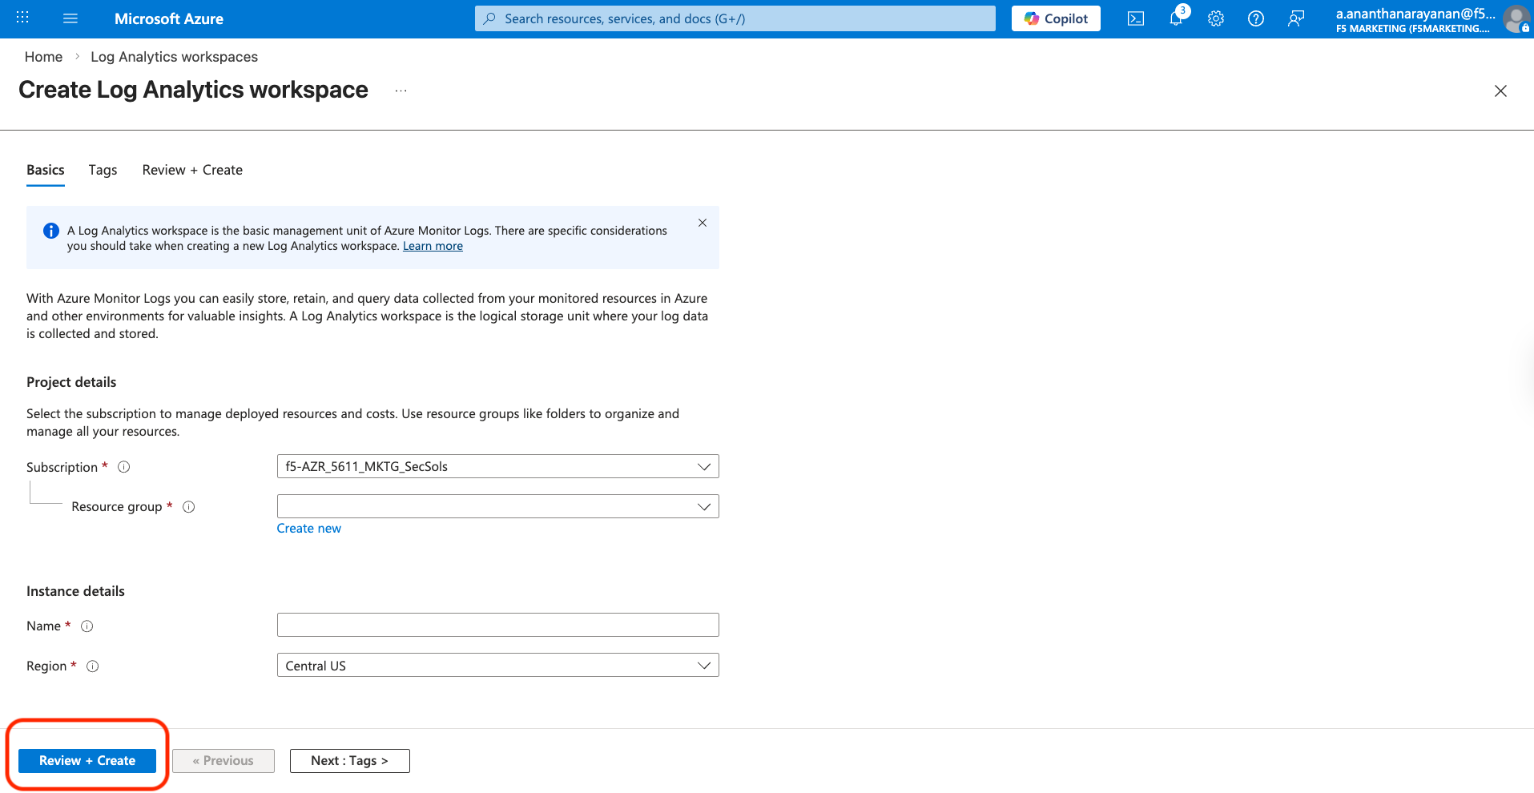Open the notifications bell
Screen dimensions: 1534x793
pyautogui.click(x=1176, y=18)
